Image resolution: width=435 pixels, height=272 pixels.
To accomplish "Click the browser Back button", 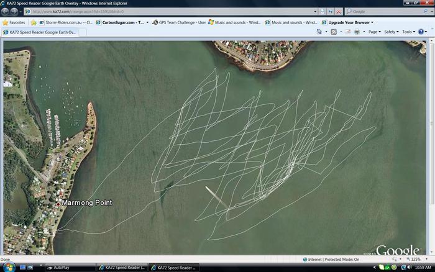I will coord(6,11).
